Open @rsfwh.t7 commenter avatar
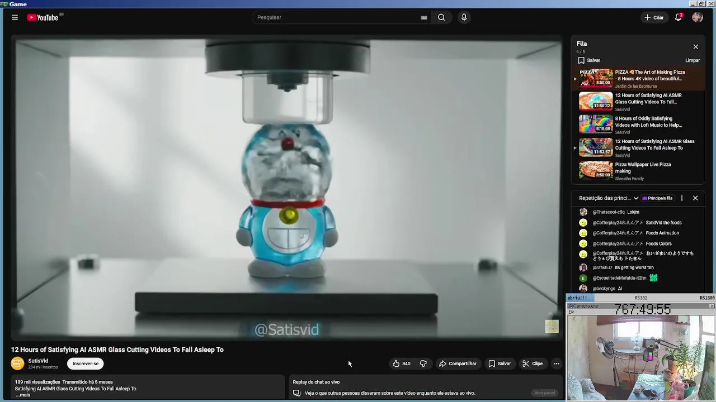716x402 pixels. point(583,267)
